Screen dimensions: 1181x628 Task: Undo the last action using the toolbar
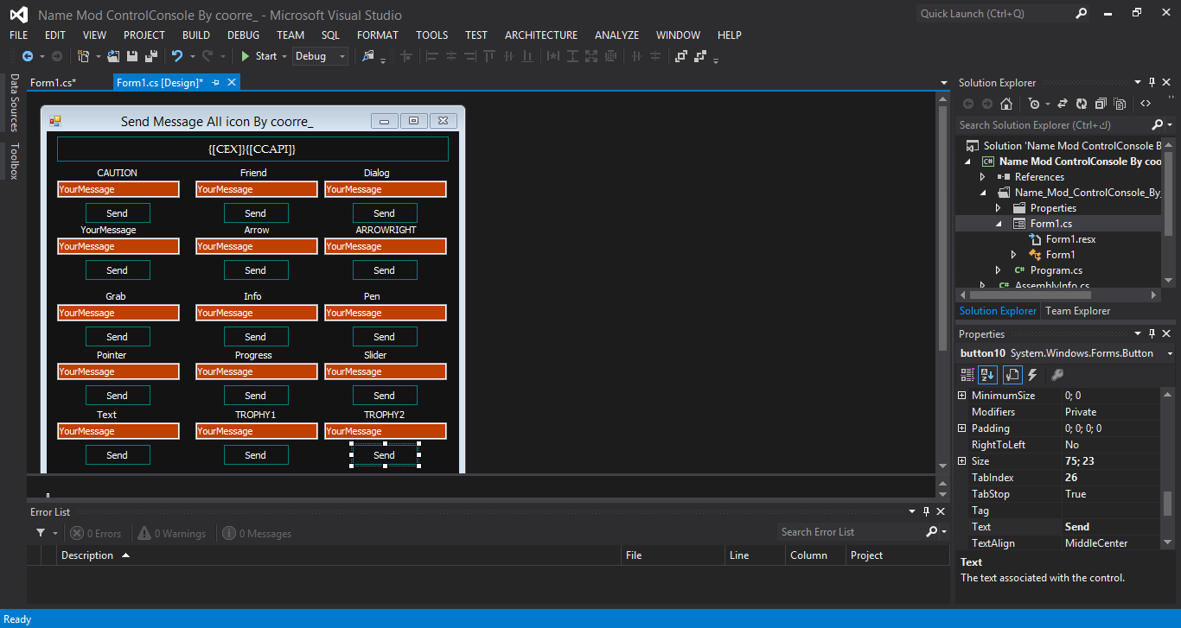(x=177, y=56)
